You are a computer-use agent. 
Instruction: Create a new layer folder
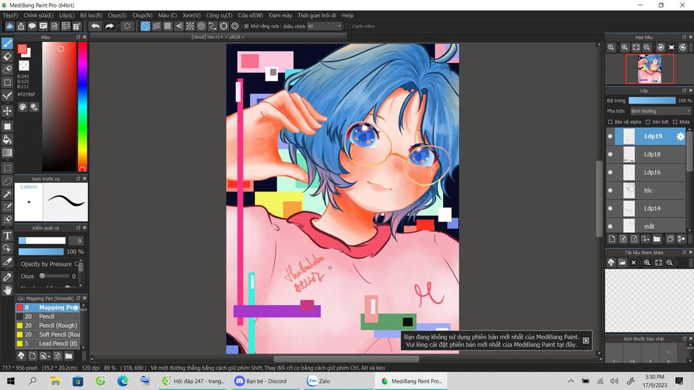(657, 239)
